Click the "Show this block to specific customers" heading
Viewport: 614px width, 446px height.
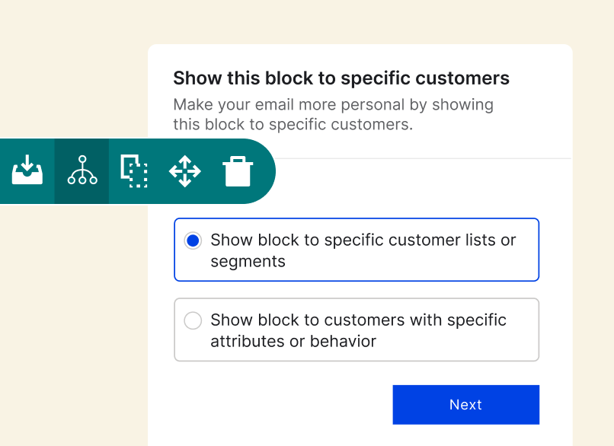pyautogui.click(x=341, y=78)
